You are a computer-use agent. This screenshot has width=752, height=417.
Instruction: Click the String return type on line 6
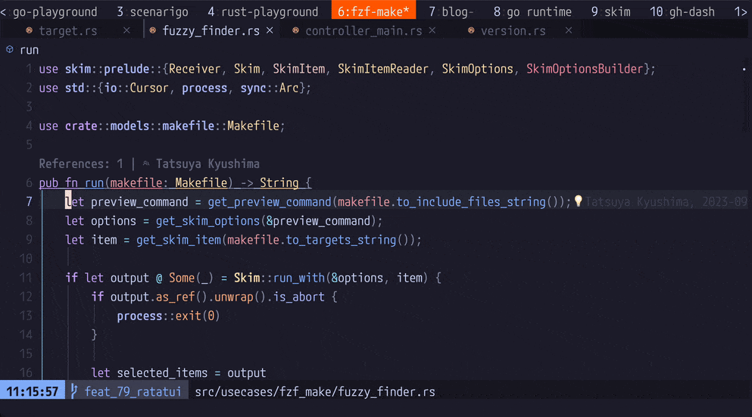click(279, 183)
